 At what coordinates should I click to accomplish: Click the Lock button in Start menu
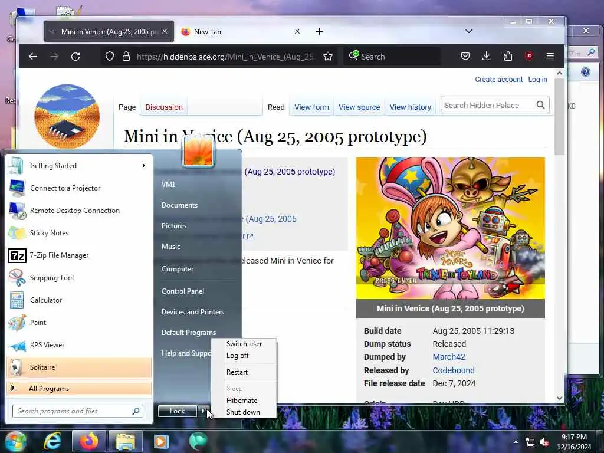tap(177, 411)
